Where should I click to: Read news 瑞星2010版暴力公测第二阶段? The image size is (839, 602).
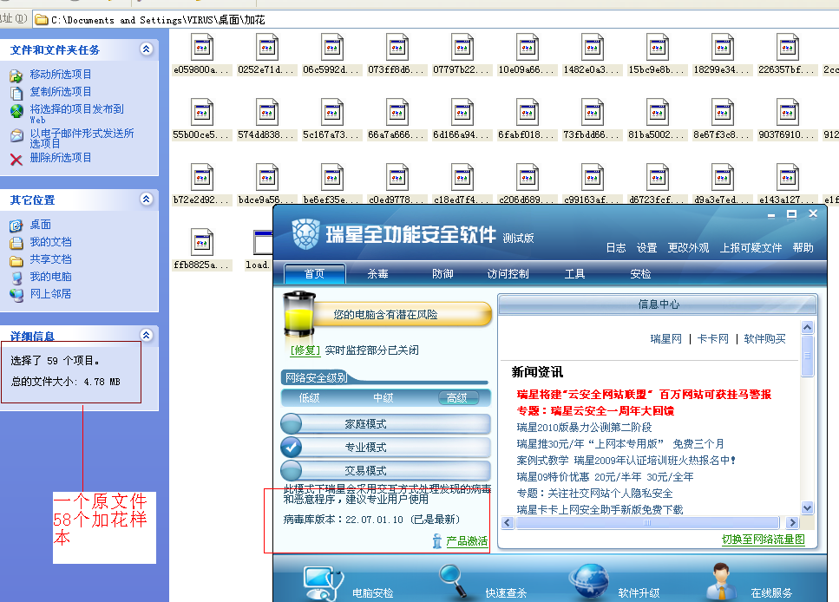584,428
